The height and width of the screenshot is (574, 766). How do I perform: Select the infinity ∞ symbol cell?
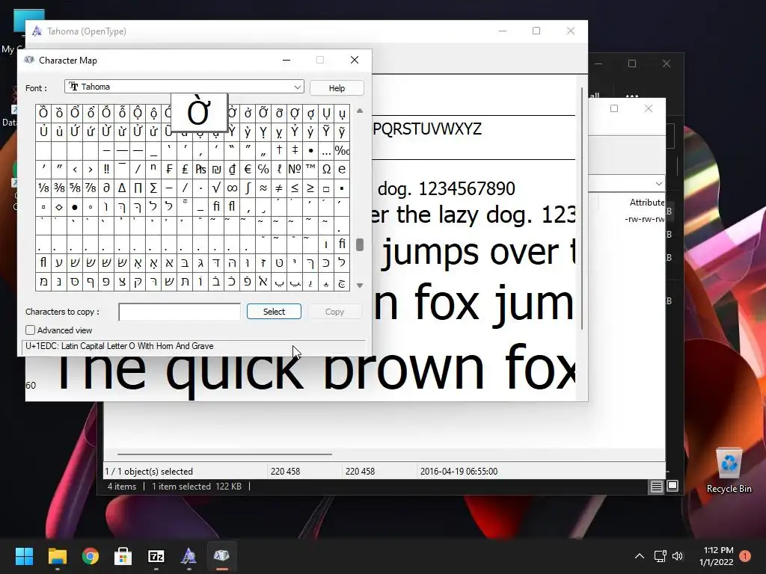232,188
